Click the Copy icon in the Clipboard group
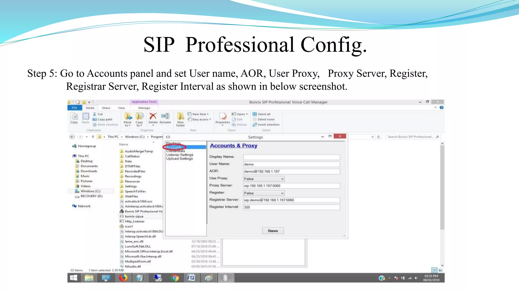519x292 pixels. [x=74, y=118]
